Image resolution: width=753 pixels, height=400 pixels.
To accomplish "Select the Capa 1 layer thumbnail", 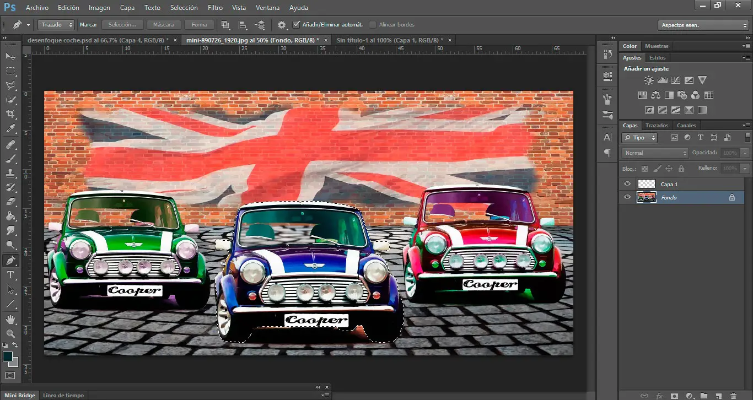I will coord(646,184).
